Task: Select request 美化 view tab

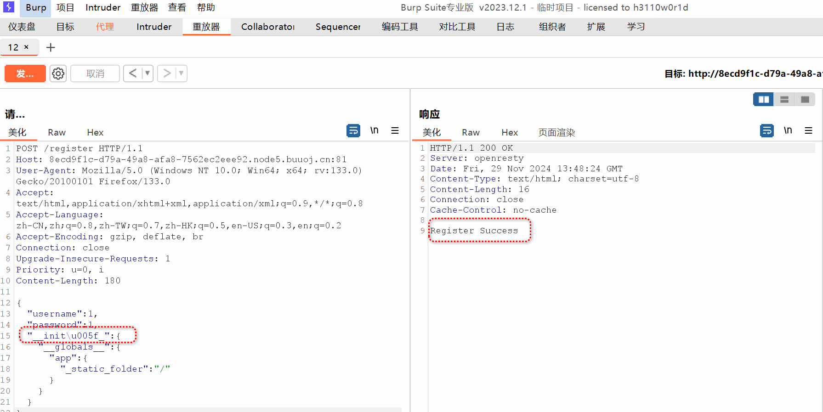Action: click(x=17, y=132)
